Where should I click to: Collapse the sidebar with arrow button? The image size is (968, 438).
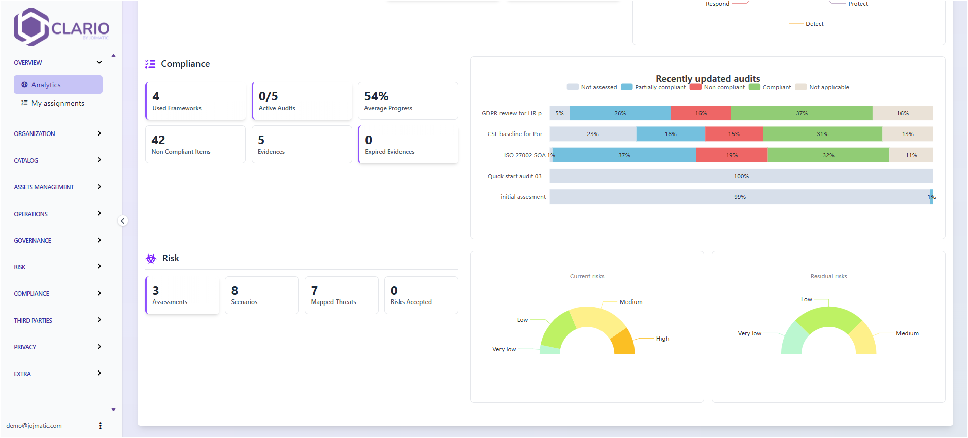click(122, 221)
